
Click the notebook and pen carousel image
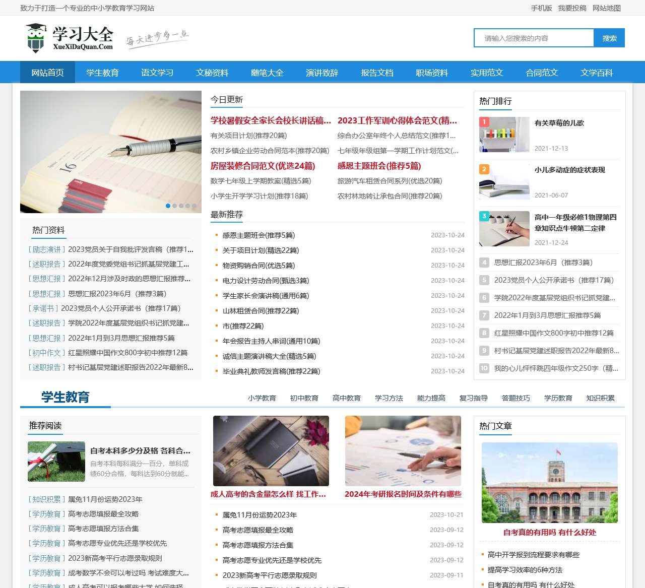click(x=111, y=152)
